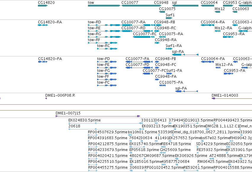Select the CG14820 gene feature
Viewport: 252px width, 172px height.
[43, 6]
